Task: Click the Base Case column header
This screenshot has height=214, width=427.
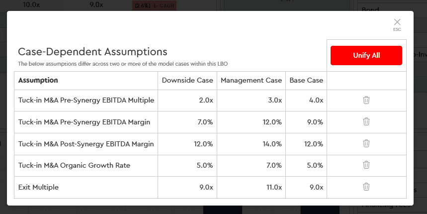Action: coord(307,80)
